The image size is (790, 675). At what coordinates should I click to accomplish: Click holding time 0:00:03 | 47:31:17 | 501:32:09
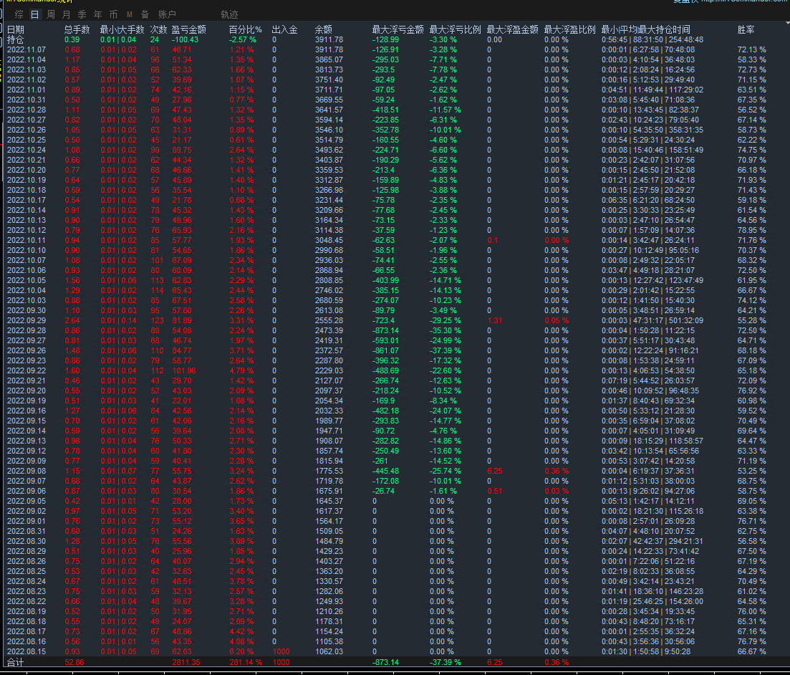[652, 320]
